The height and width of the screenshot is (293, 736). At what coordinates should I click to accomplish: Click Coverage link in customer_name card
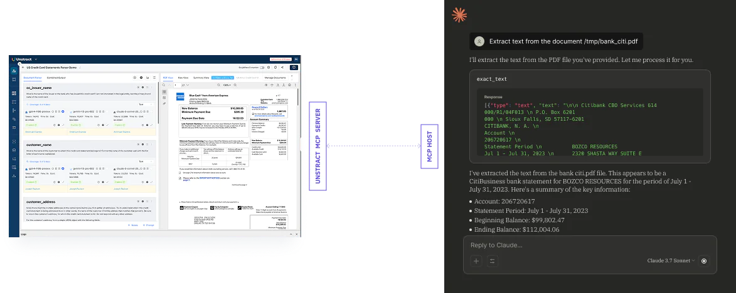[40, 162]
